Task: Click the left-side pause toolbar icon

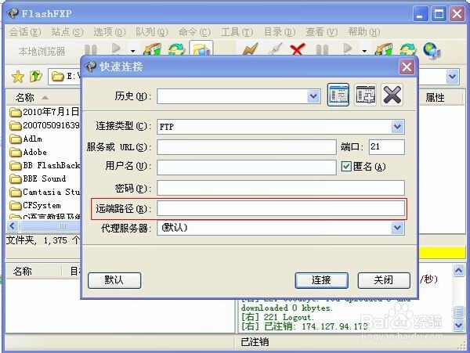Action: pyautogui.click(x=91, y=50)
